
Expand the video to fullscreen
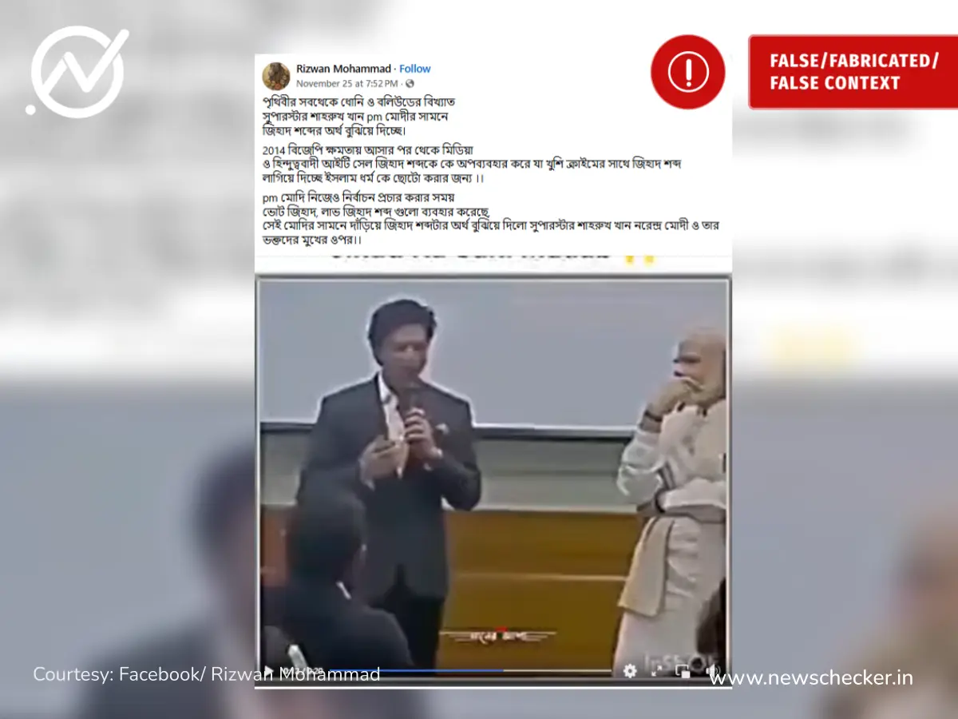656,671
